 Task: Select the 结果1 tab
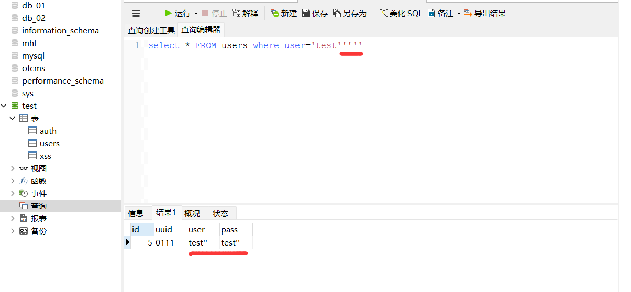(x=166, y=213)
